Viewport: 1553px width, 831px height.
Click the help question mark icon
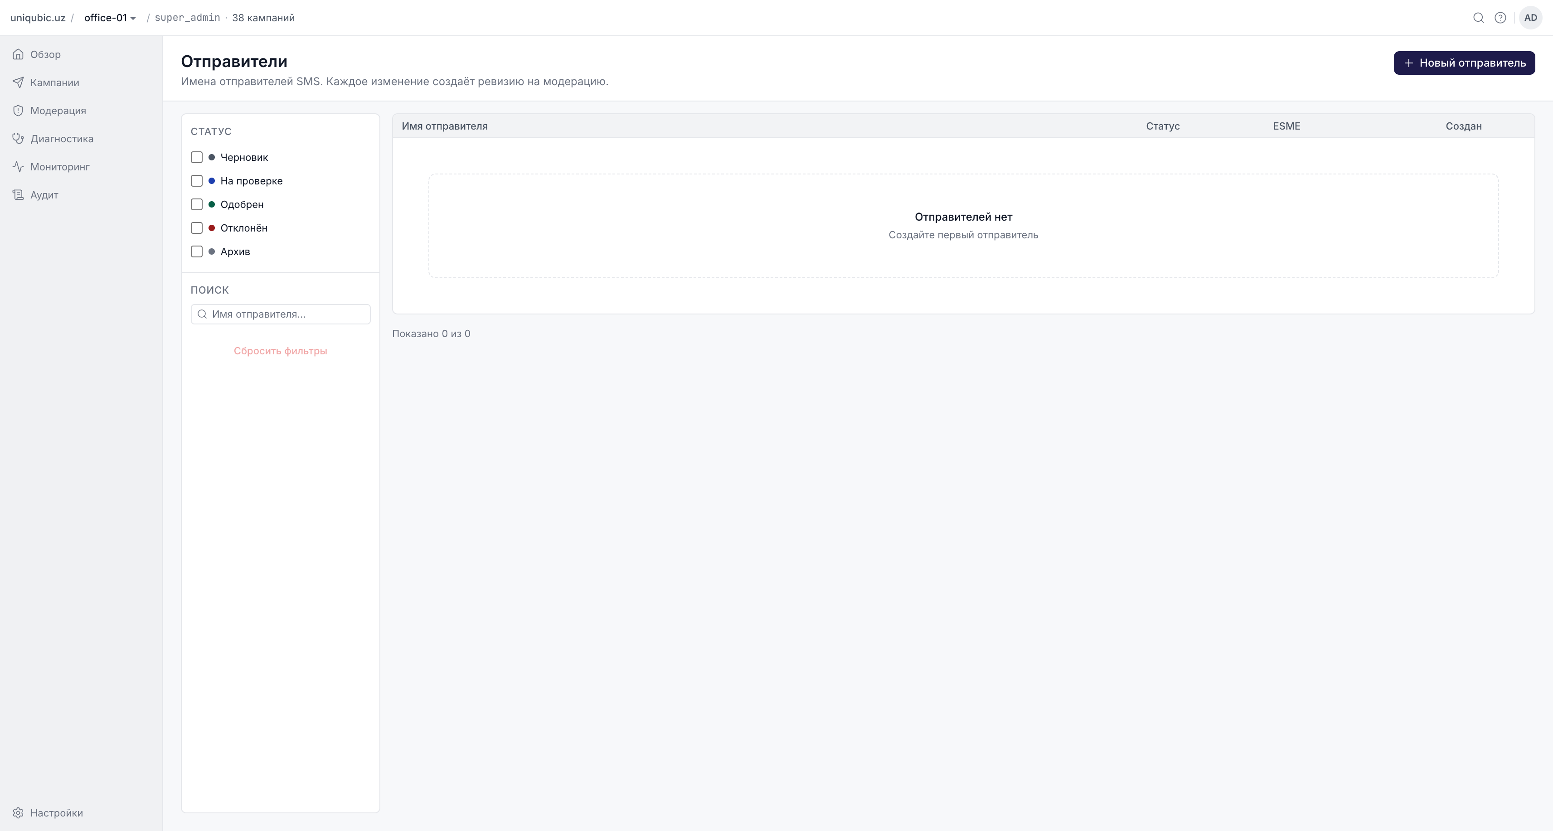[1500, 18]
